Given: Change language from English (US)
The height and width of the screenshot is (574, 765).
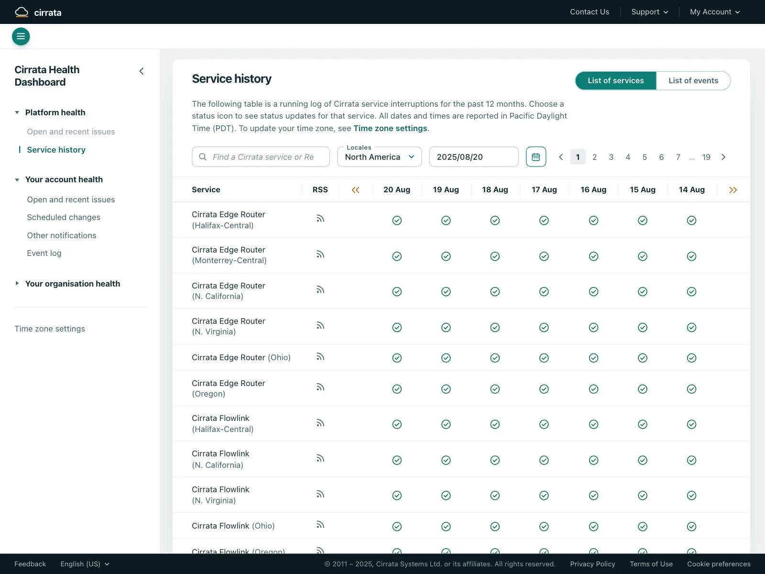Looking at the screenshot, I should pyautogui.click(x=85, y=564).
